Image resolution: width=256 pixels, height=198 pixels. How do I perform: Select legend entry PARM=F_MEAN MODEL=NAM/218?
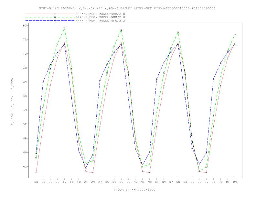click(100, 17)
